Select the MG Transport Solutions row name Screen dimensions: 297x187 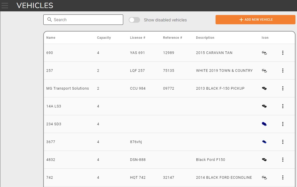67,88
